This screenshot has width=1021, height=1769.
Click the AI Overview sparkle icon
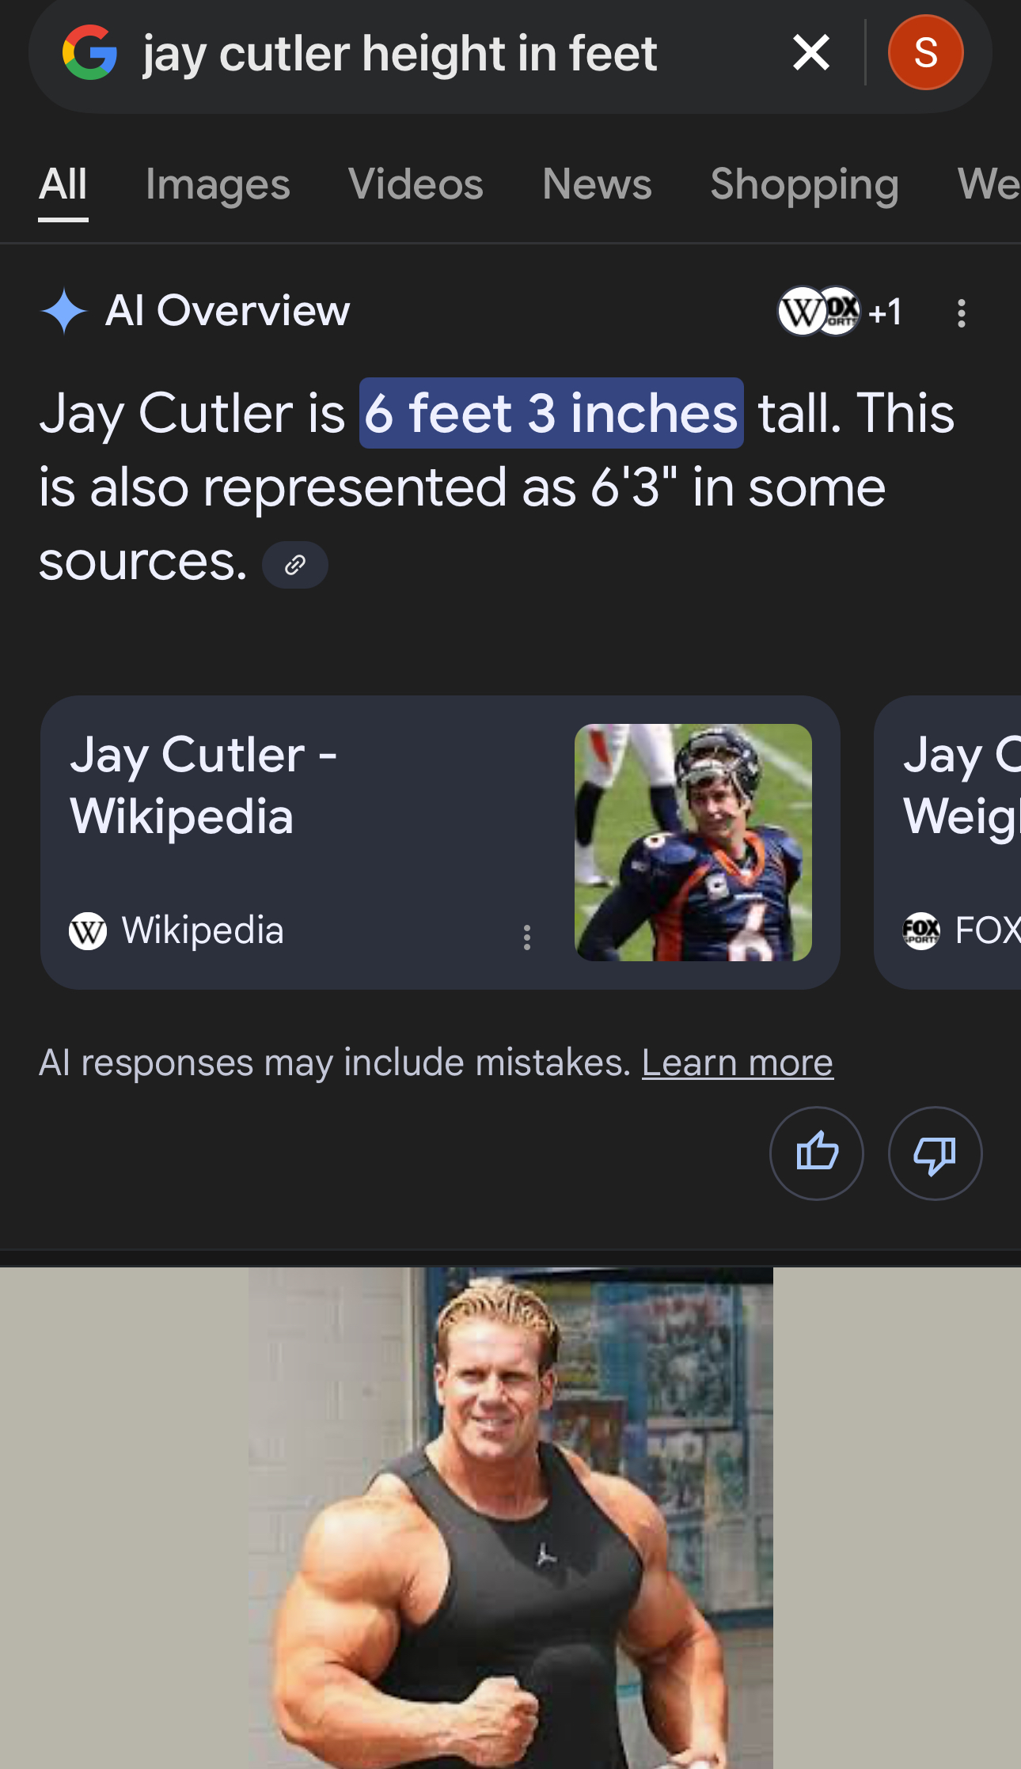(x=63, y=311)
